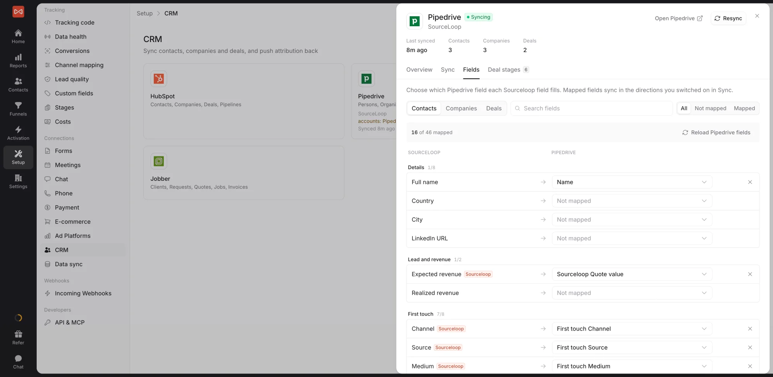Filter to Not mapped fields
This screenshot has width=773, height=377.
[710, 109]
